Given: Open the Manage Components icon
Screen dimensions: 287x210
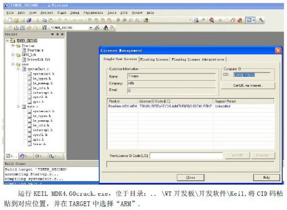Looking at the screenshot, I should point(106,28).
